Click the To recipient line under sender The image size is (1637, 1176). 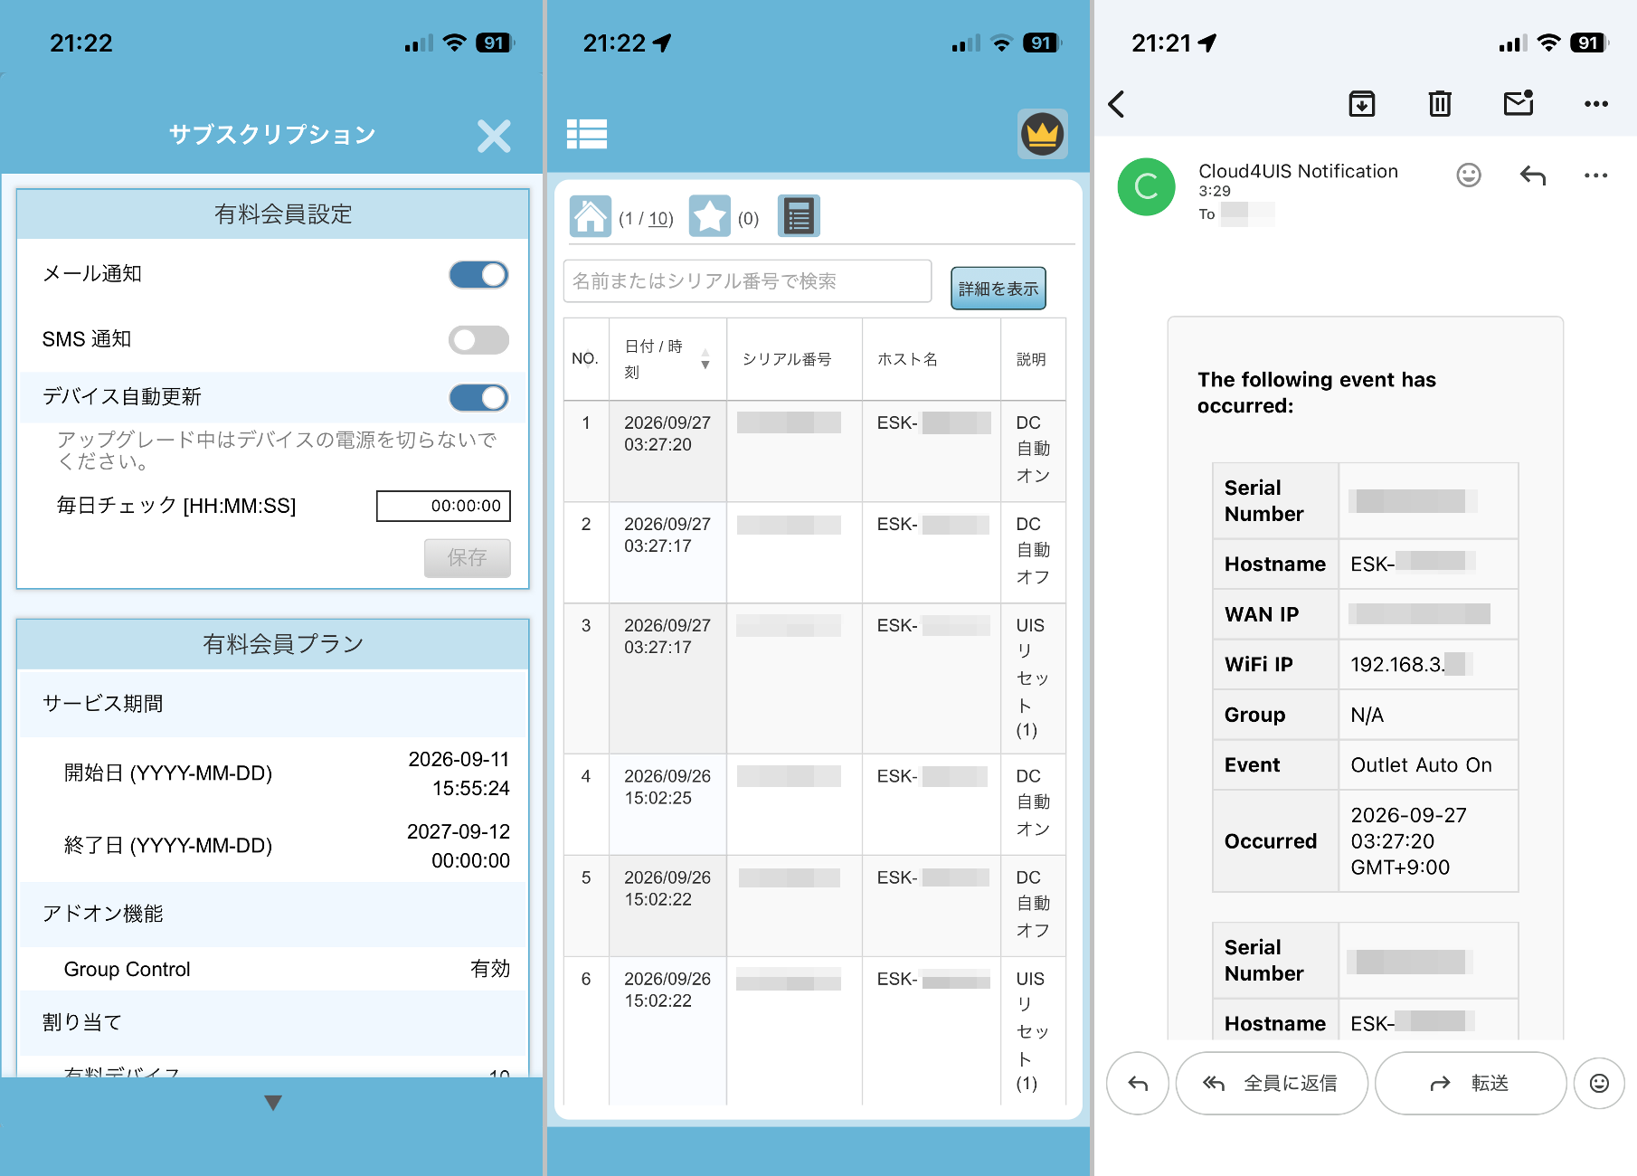pyautogui.click(x=1236, y=214)
